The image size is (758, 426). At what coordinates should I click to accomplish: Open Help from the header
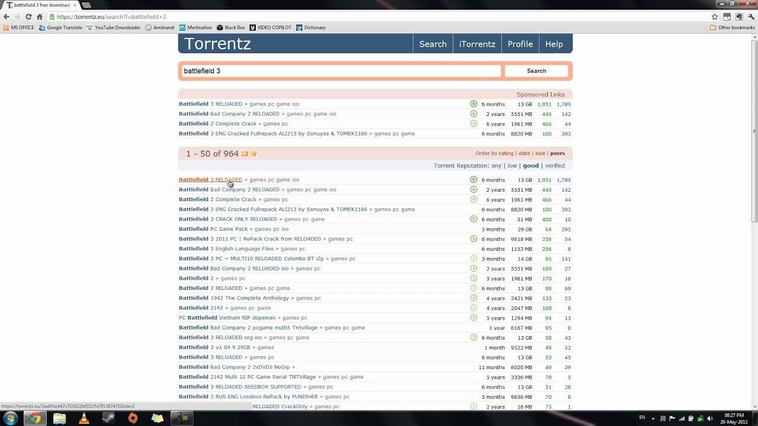[554, 44]
